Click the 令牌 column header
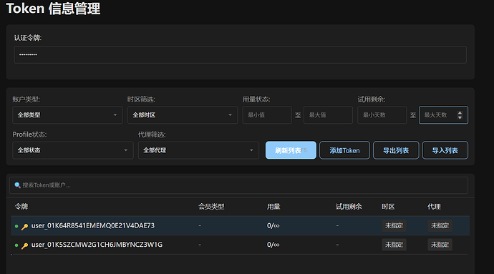This screenshot has height=274, width=494. click(x=21, y=207)
